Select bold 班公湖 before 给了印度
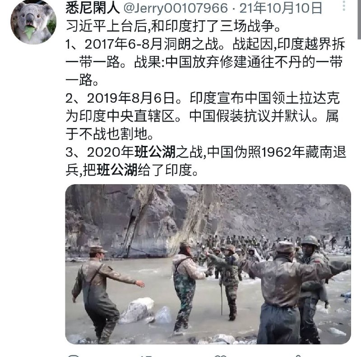This screenshot has width=361, height=357. click(117, 170)
